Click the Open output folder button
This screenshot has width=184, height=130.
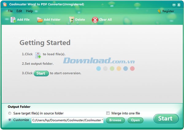(x=136, y=120)
